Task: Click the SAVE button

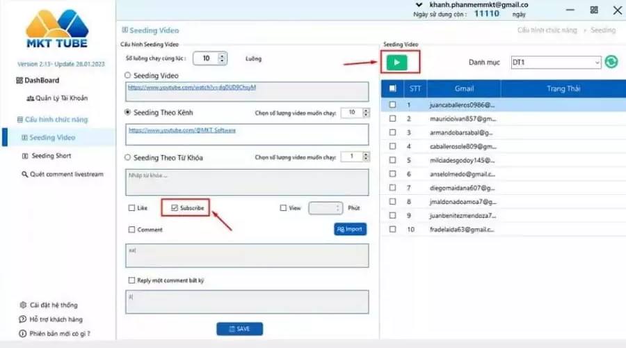Action: click(239, 329)
